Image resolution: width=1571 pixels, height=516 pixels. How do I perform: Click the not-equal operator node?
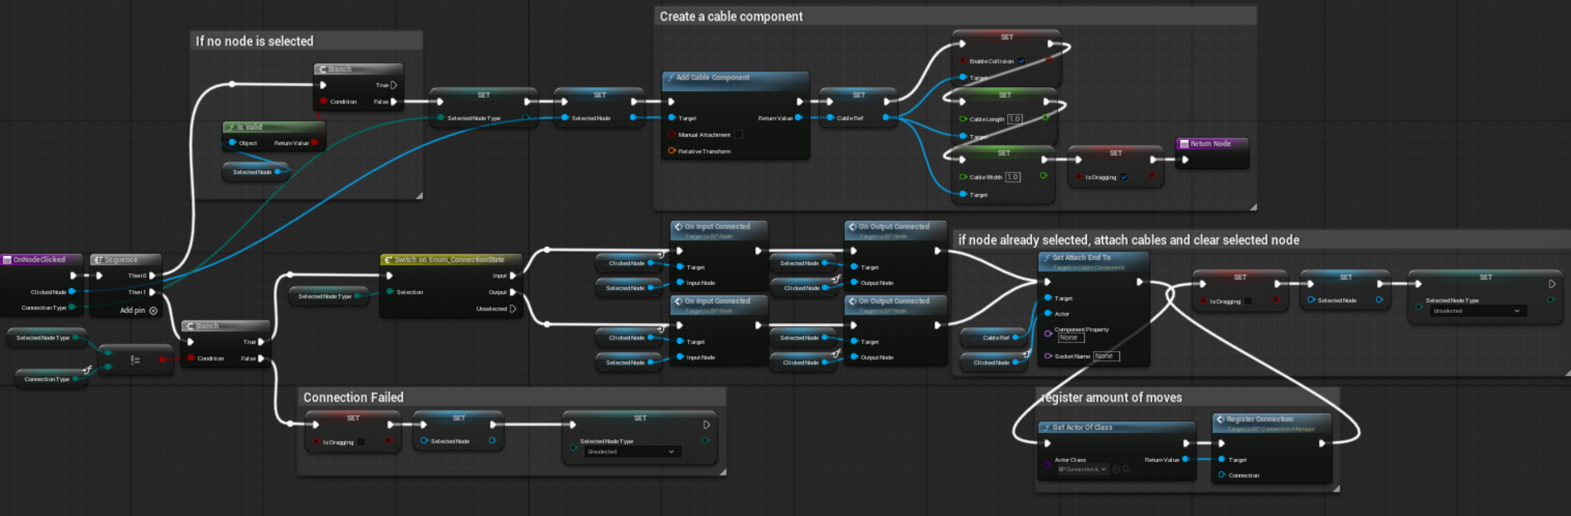(135, 359)
